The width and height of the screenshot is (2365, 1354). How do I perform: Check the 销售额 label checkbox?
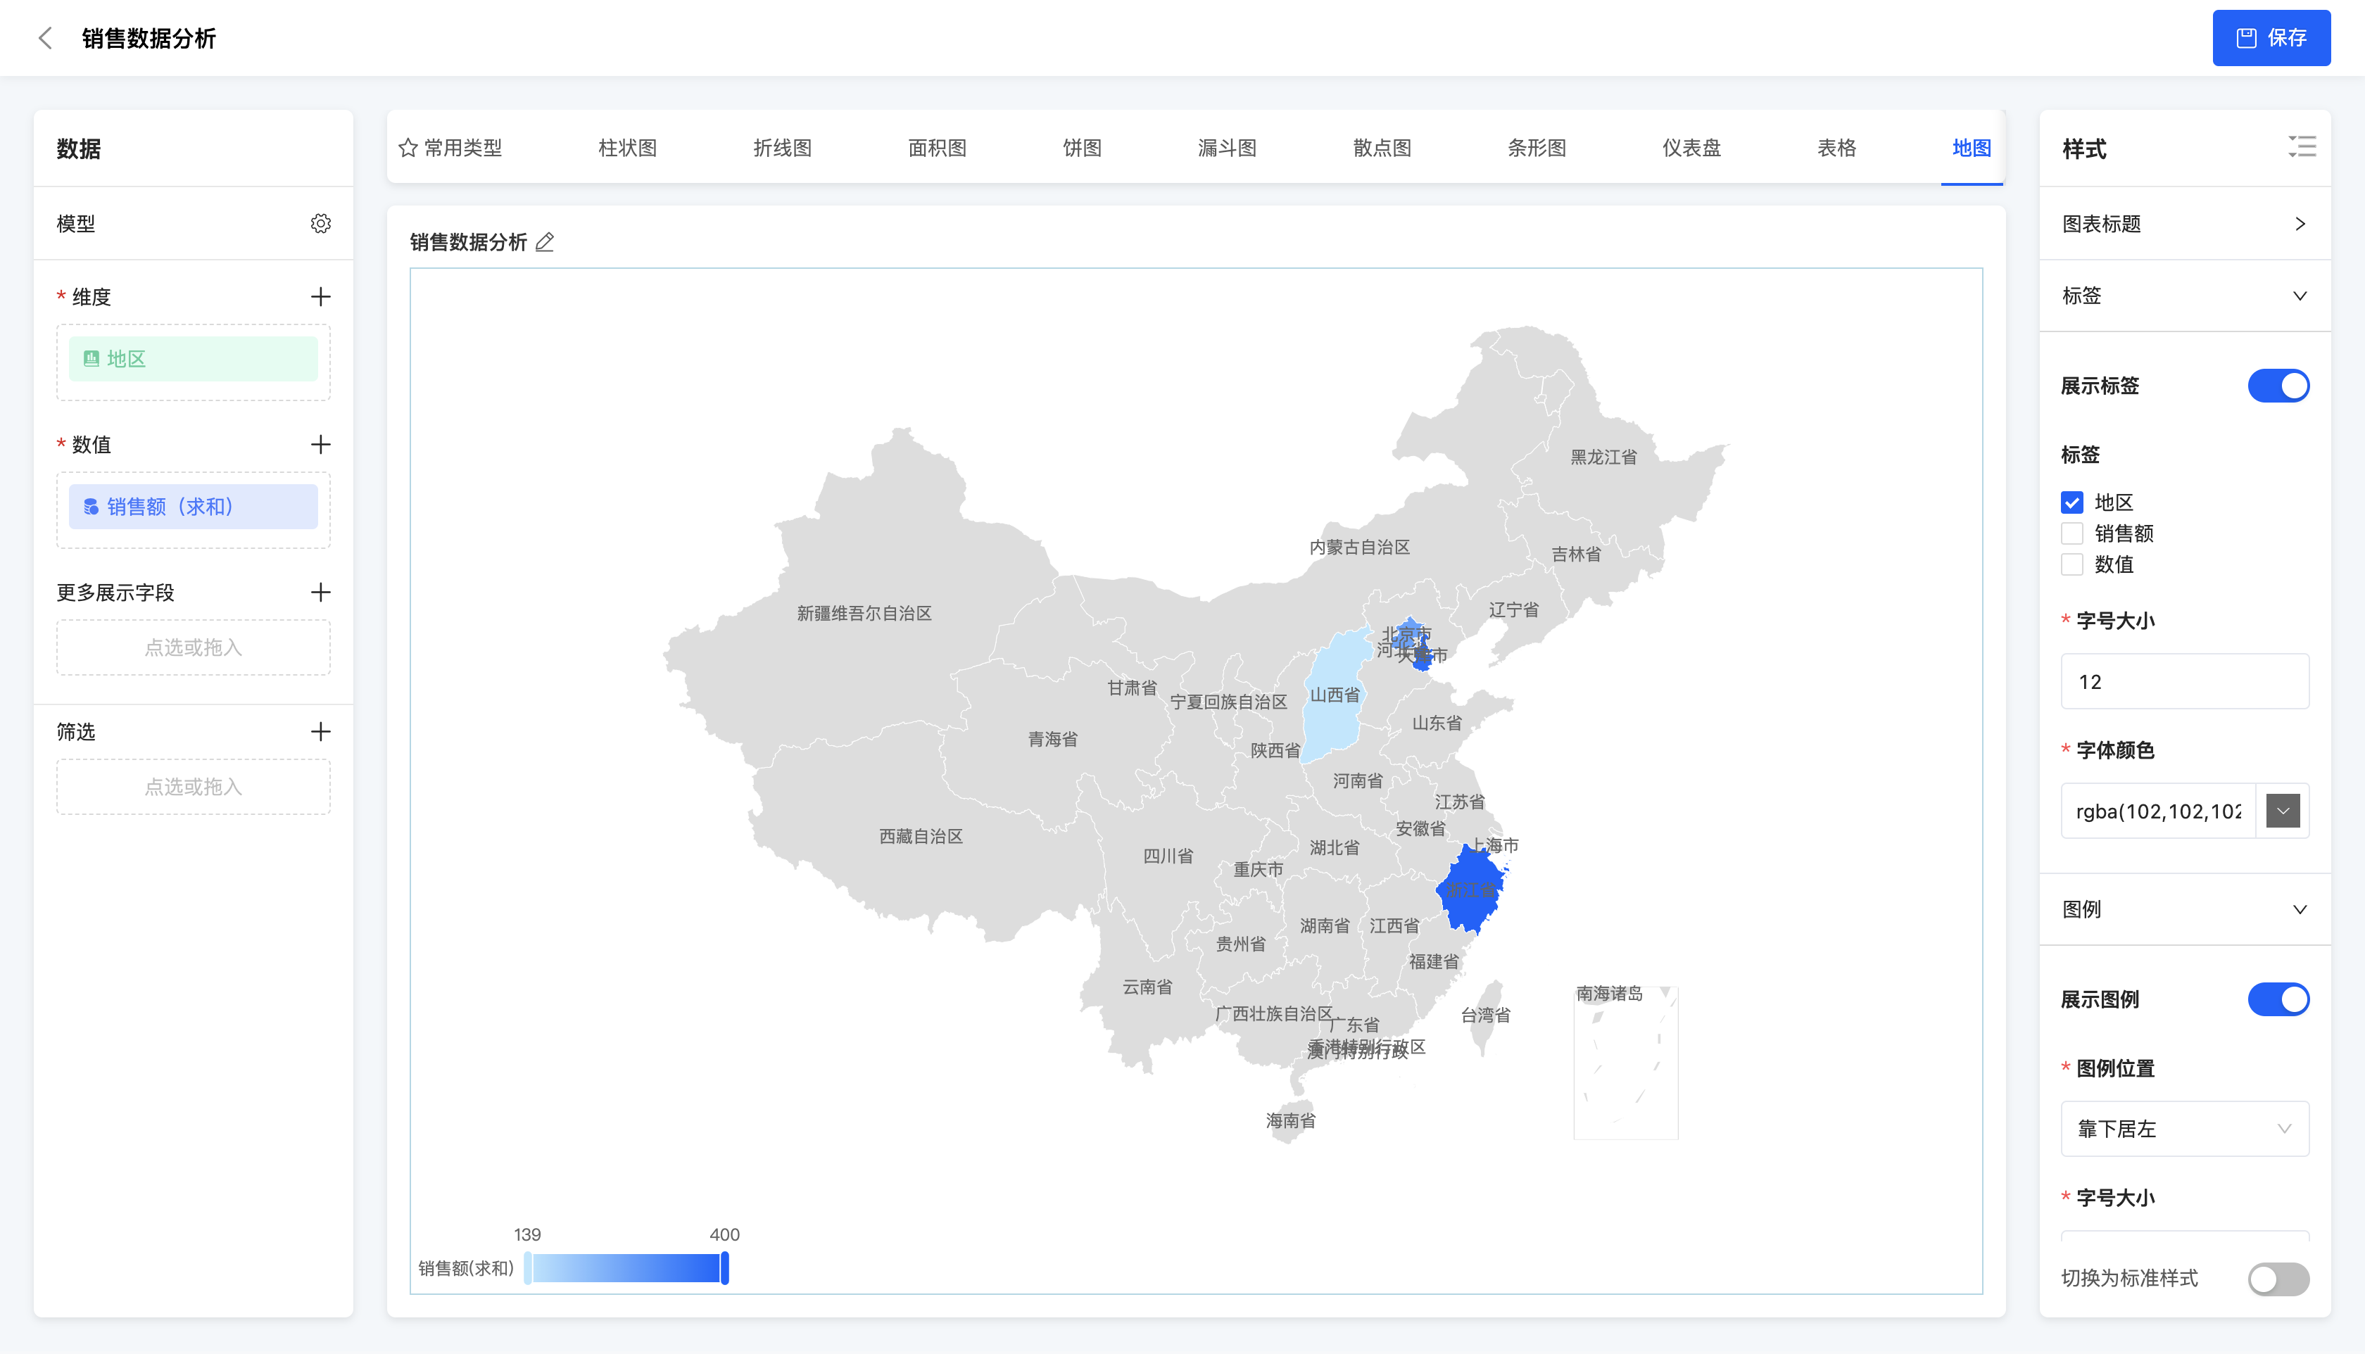tap(2072, 533)
